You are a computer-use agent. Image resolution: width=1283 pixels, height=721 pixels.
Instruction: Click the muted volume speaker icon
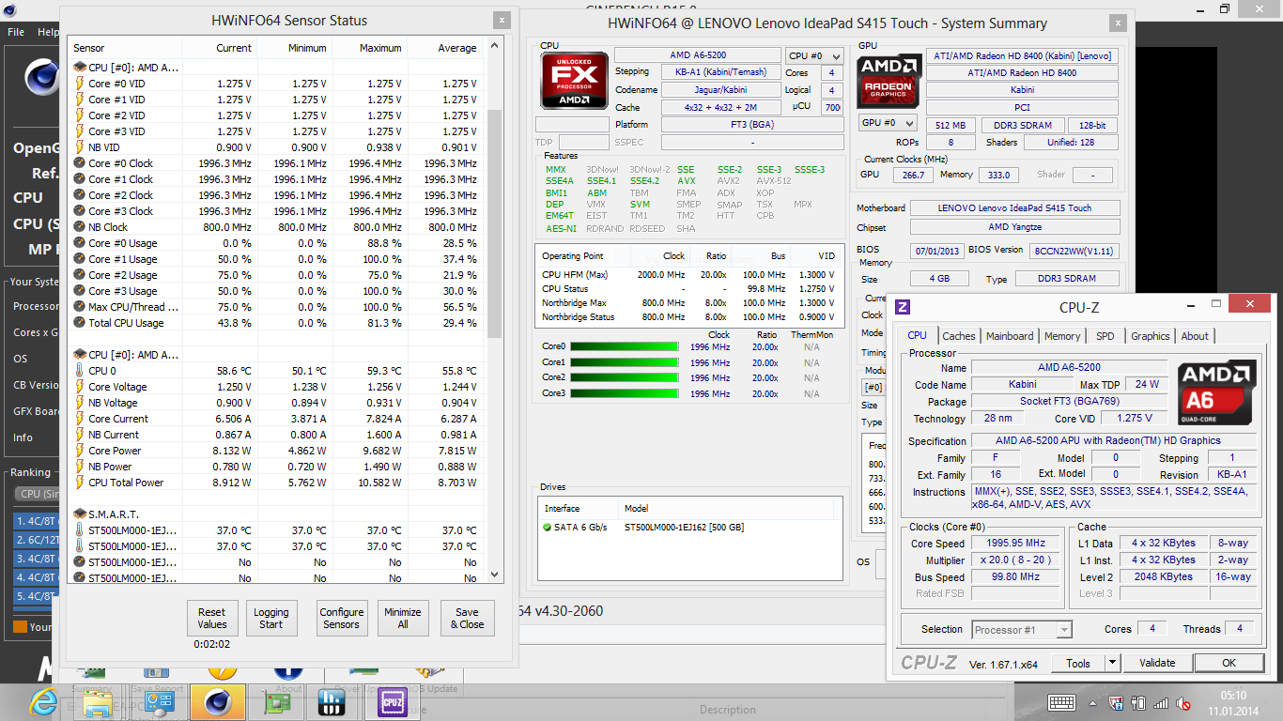[1184, 702]
